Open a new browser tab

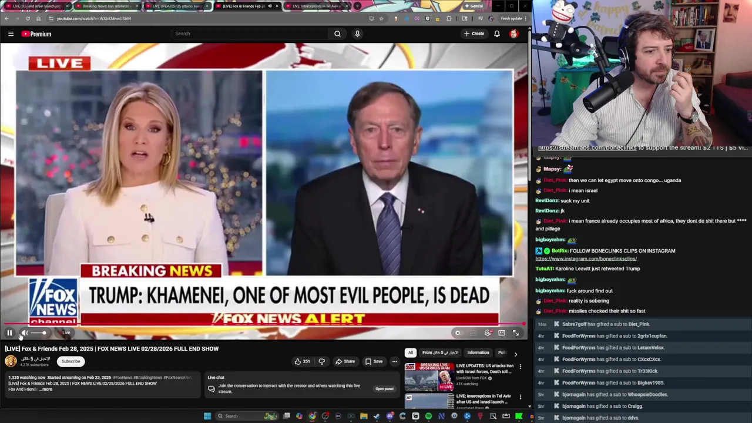tap(357, 6)
